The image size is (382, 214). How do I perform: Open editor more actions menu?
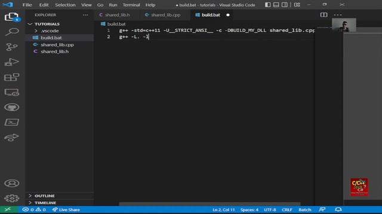point(338,15)
